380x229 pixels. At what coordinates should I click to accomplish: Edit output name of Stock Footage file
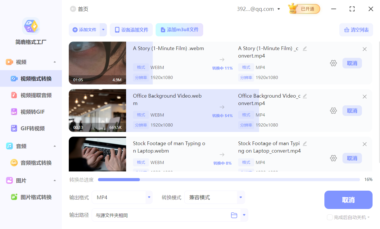point(305,144)
